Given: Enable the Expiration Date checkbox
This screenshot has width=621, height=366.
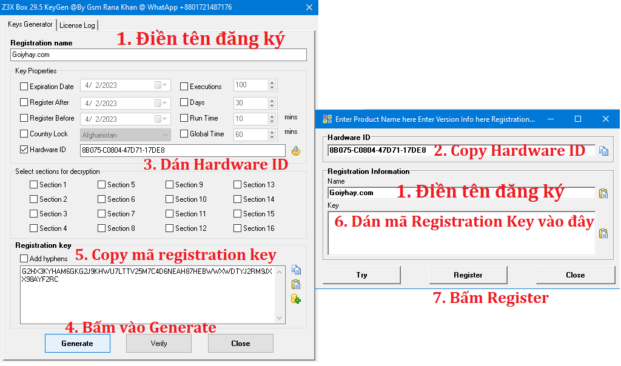Looking at the screenshot, I should point(24,86).
